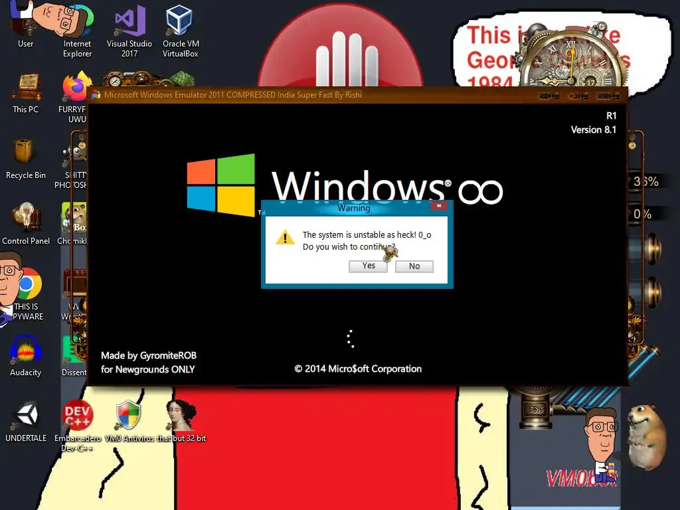This screenshot has height=510, width=680.
Task: Click the emulator title bar app icon
Action: click(96, 95)
